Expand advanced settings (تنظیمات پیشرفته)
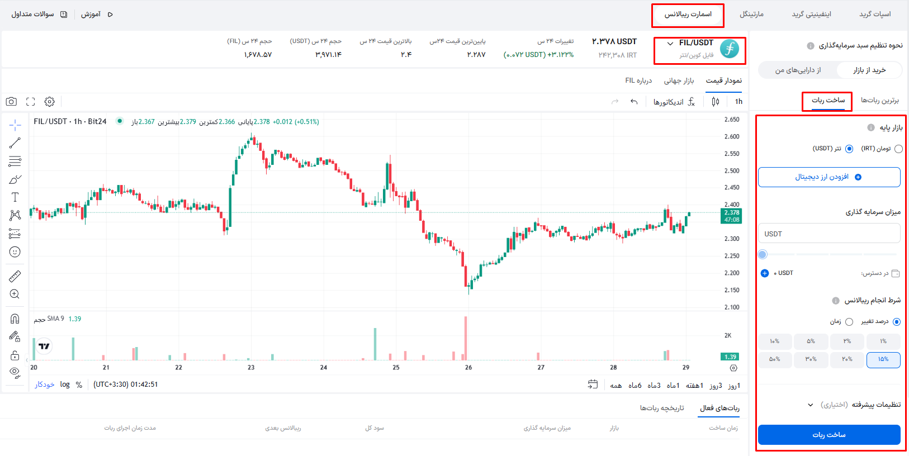909x456 pixels. pyautogui.click(x=856, y=405)
